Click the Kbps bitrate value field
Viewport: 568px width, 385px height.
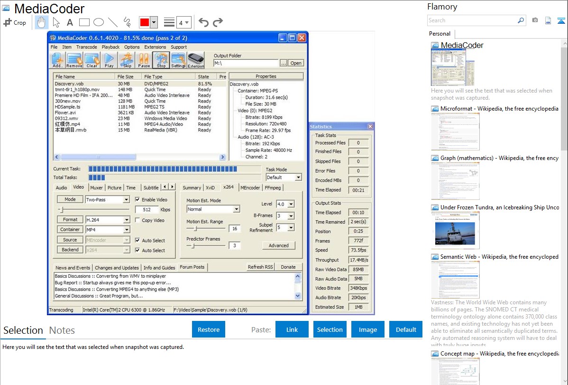point(147,209)
